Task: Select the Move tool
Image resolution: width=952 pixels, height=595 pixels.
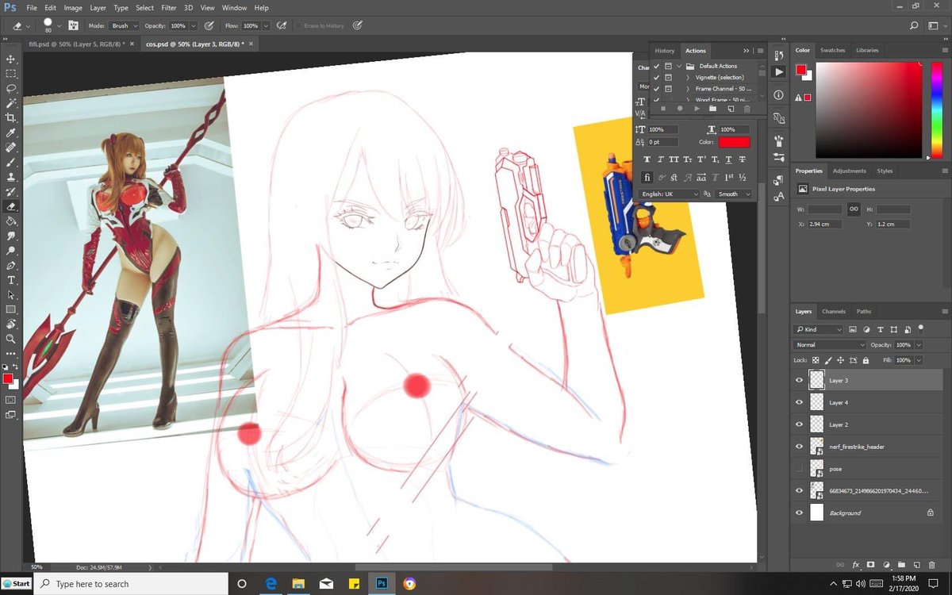Action: [11, 59]
